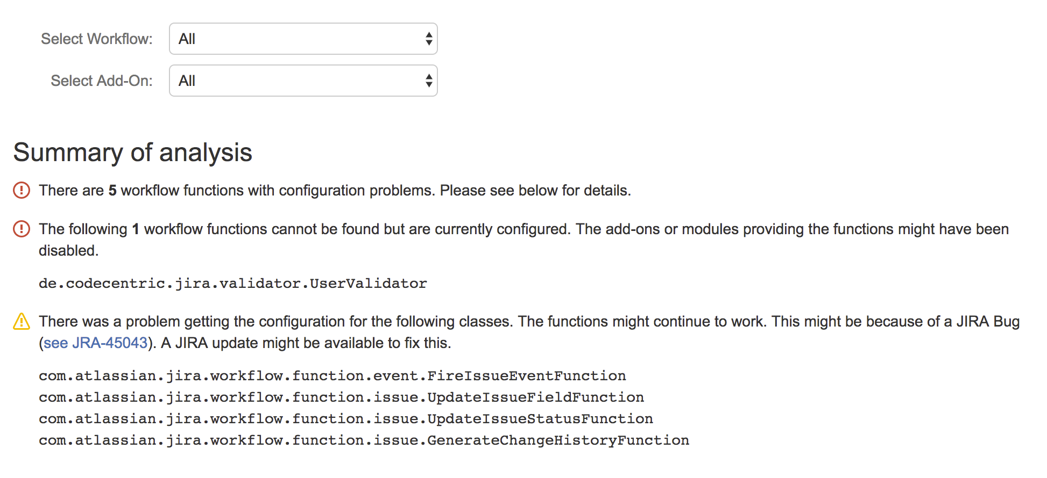Screen dimensions: 1047x478
Task: Open the Select Workflow dropdown
Action: (303, 39)
